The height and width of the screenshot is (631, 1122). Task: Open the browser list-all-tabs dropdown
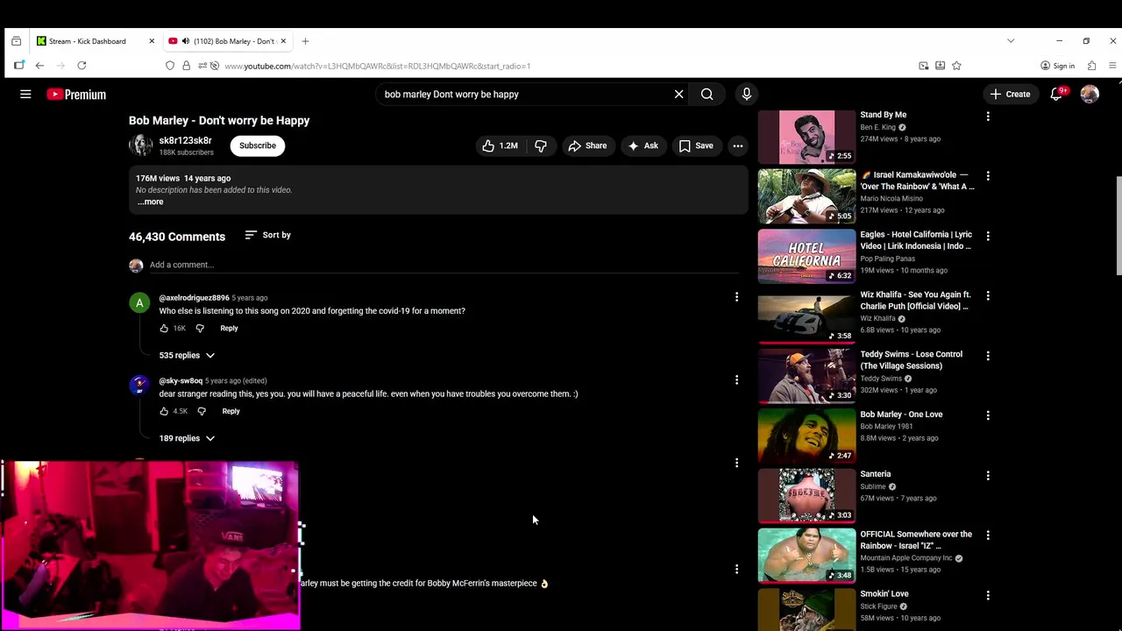1011,41
